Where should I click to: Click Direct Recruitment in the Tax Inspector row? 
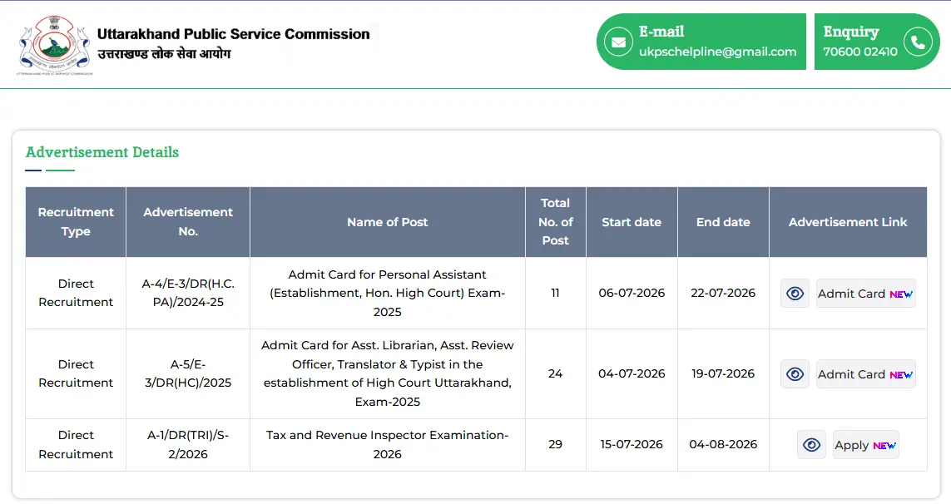(x=76, y=445)
